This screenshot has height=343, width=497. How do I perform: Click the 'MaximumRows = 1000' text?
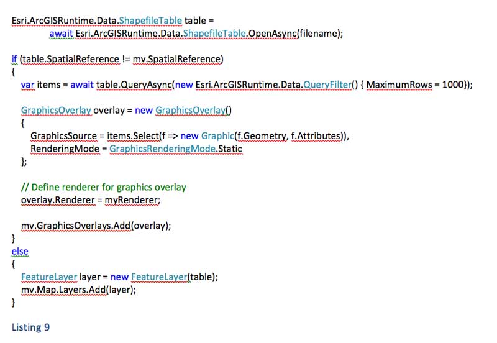[415, 85]
